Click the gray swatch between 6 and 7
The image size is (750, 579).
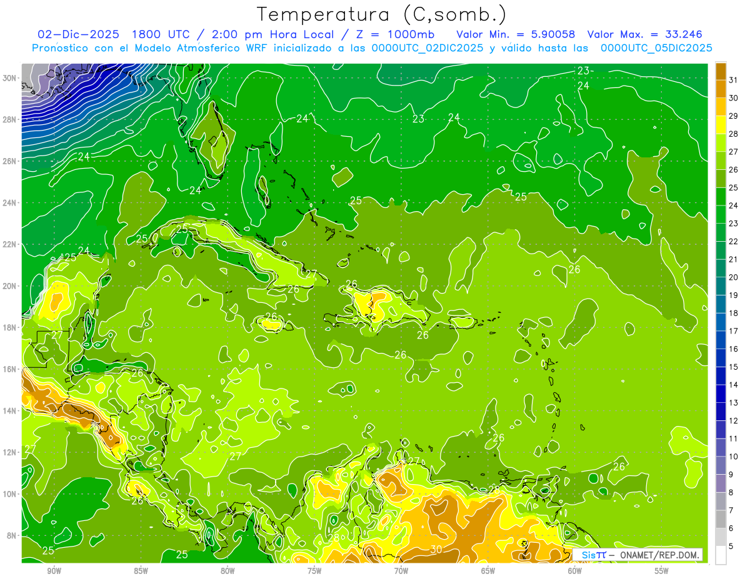click(721, 519)
